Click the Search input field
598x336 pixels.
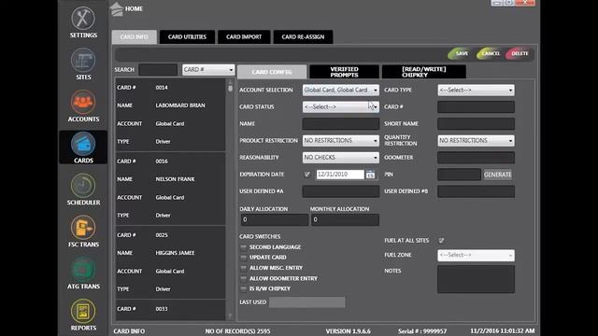tap(158, 70)
